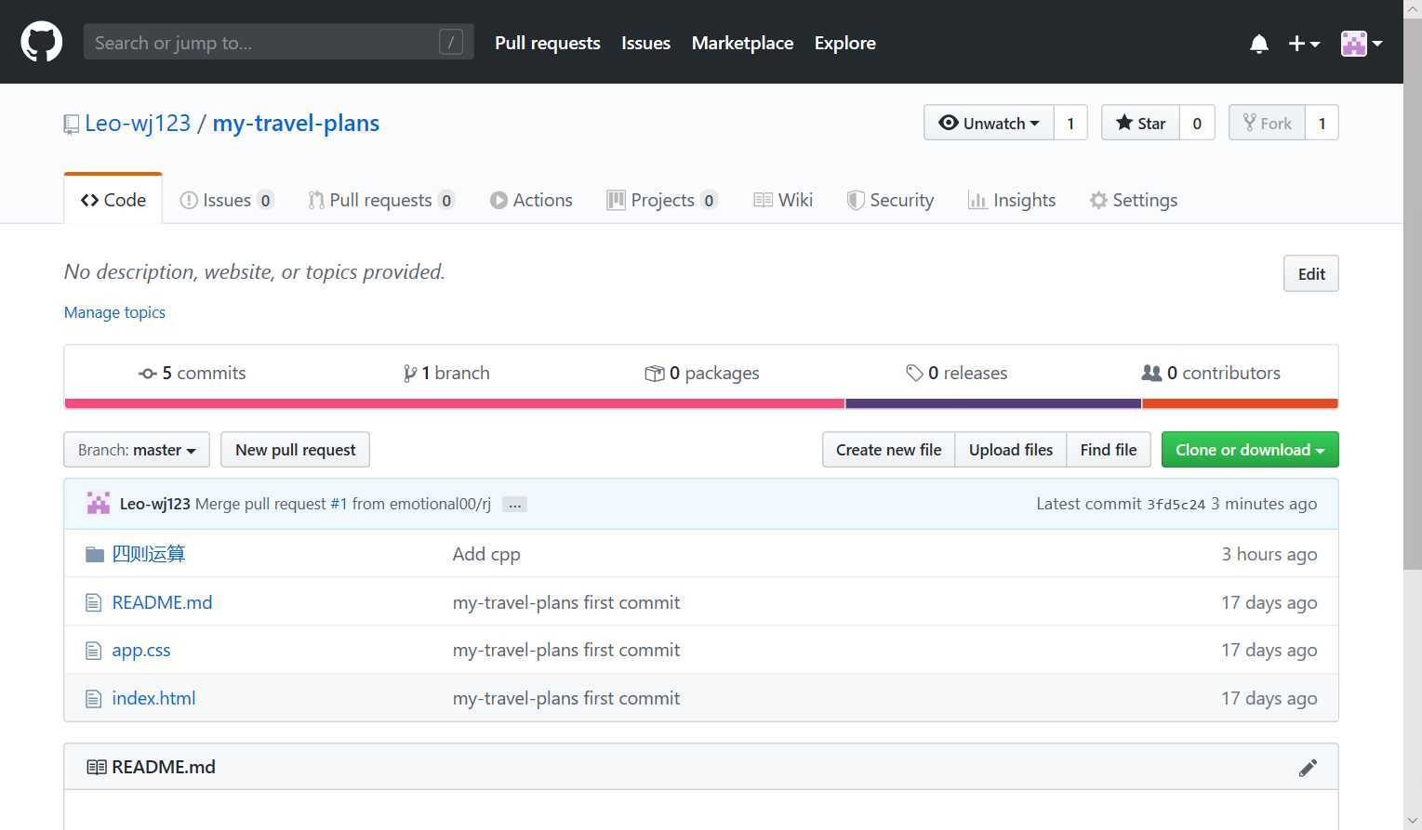Click Upload files
Screen dimensions: 1422x830
[x=1011, y=450]
